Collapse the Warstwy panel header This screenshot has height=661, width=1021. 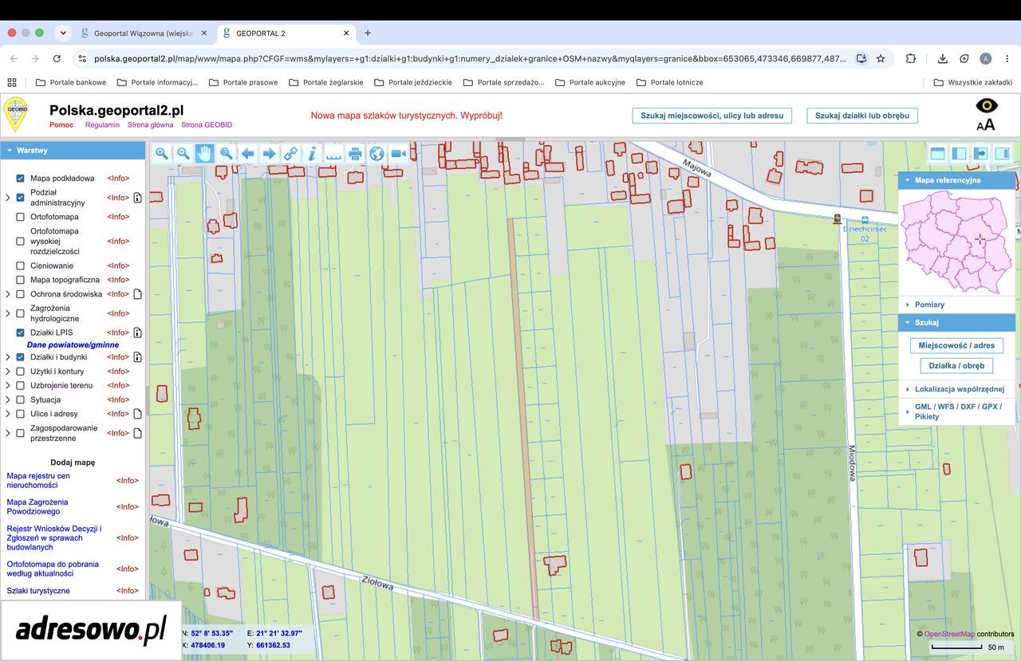[x=73, y=150]
